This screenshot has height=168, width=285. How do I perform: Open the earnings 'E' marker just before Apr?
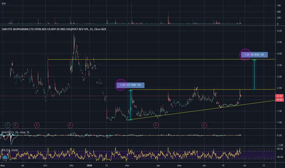[156, 125]
